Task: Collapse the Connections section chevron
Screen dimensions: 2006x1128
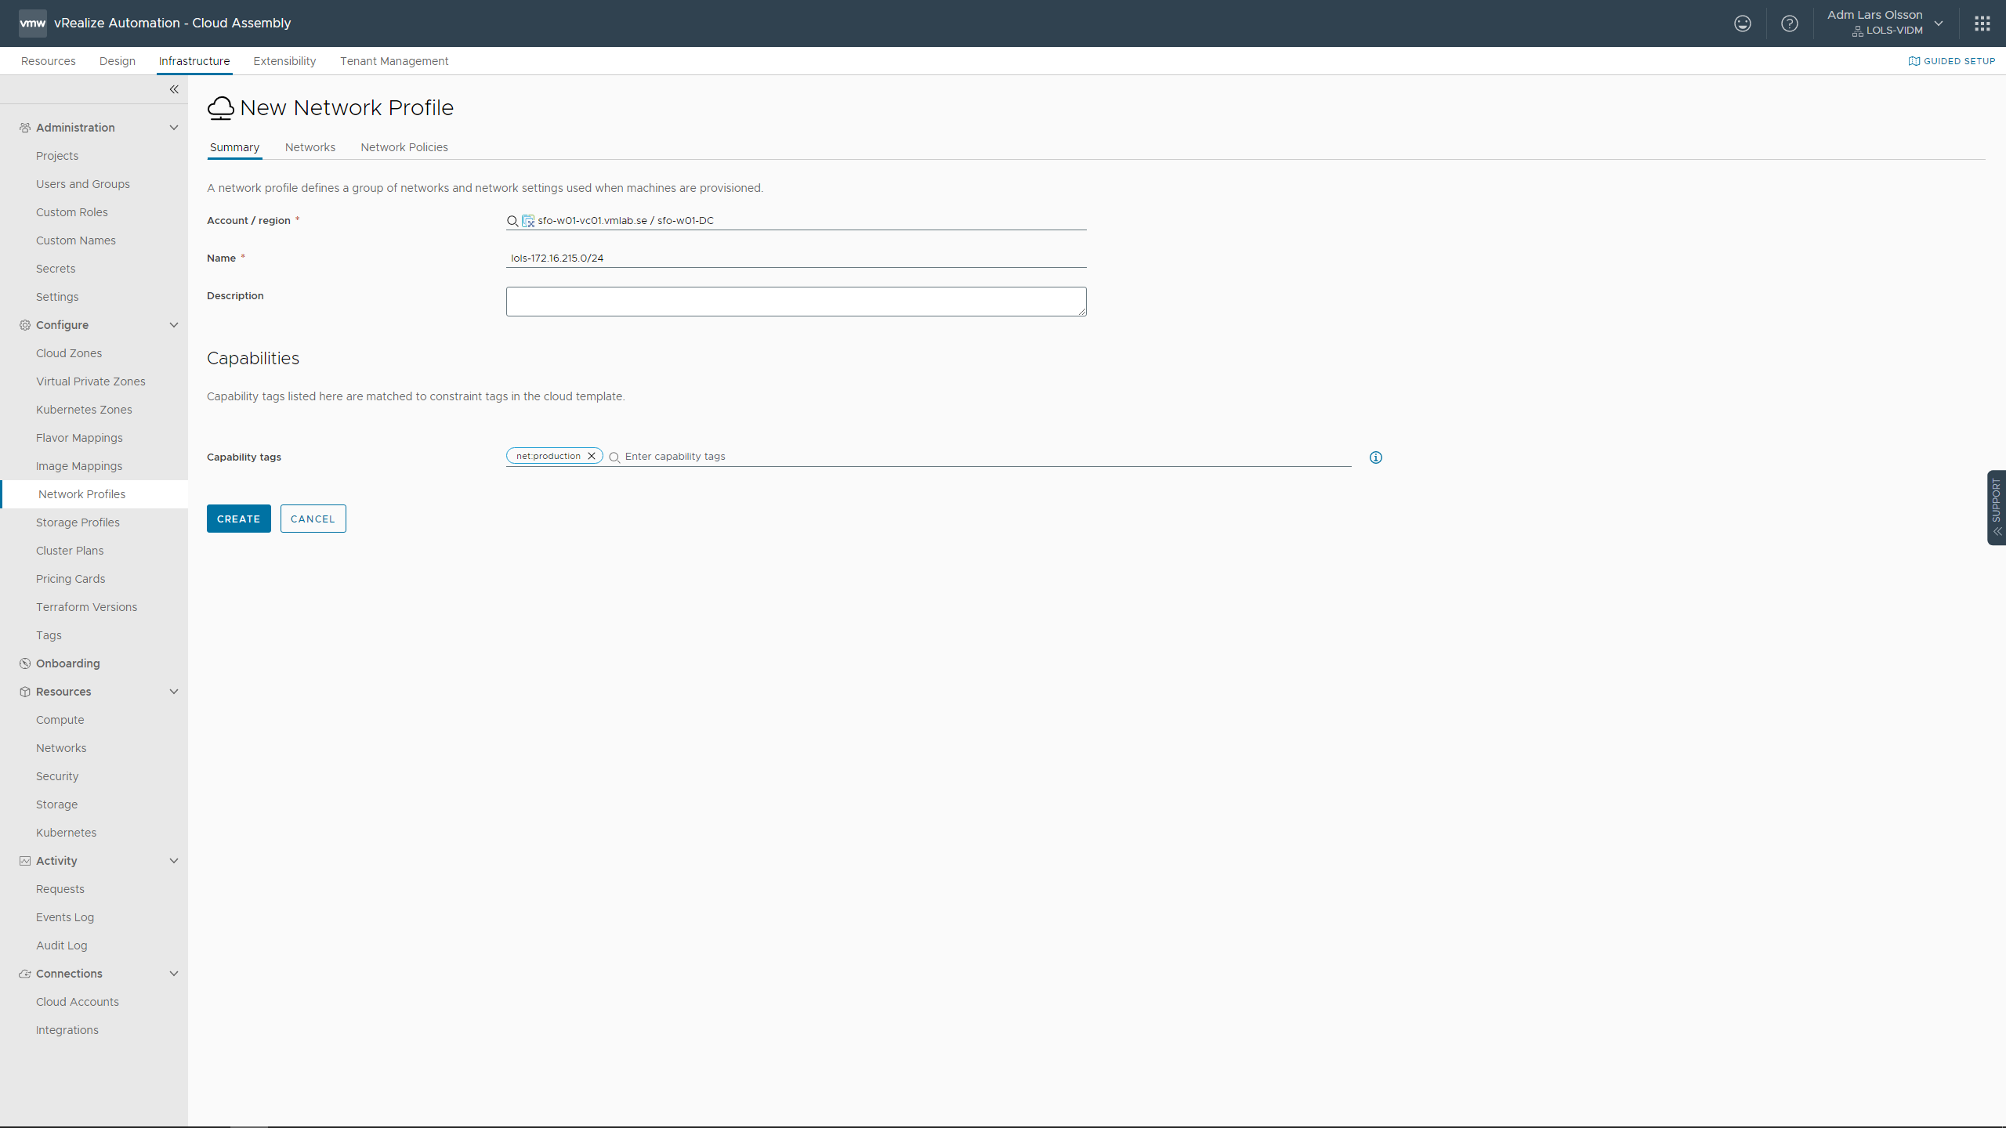Action: click(x=174, y=974)
